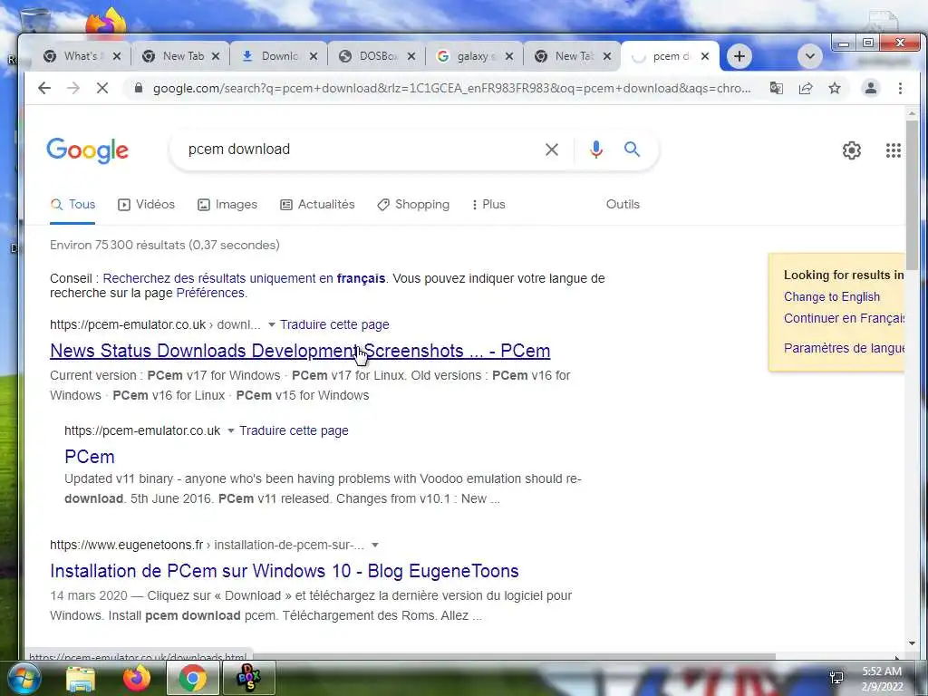
Task: Open the Google apps grid
Action: [893, 150]
